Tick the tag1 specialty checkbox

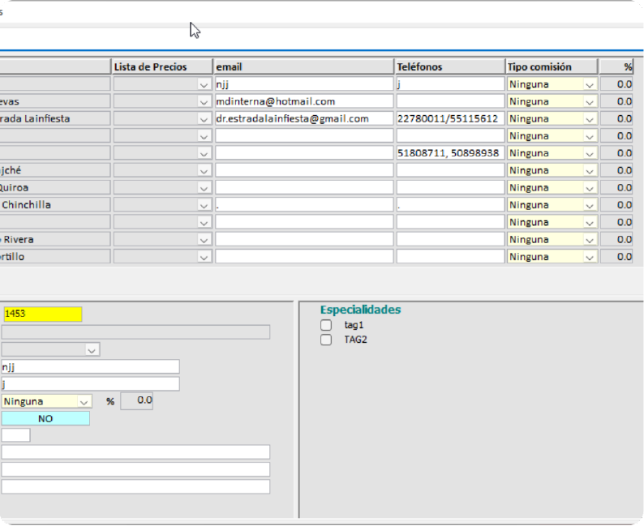pyautogui.click(x=326, y=325)
